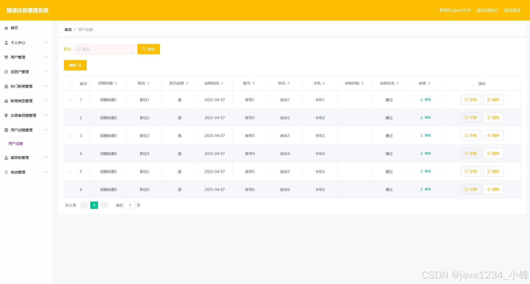
Task: Open the 用户应聘 submenu item
Action: point(16,144)
